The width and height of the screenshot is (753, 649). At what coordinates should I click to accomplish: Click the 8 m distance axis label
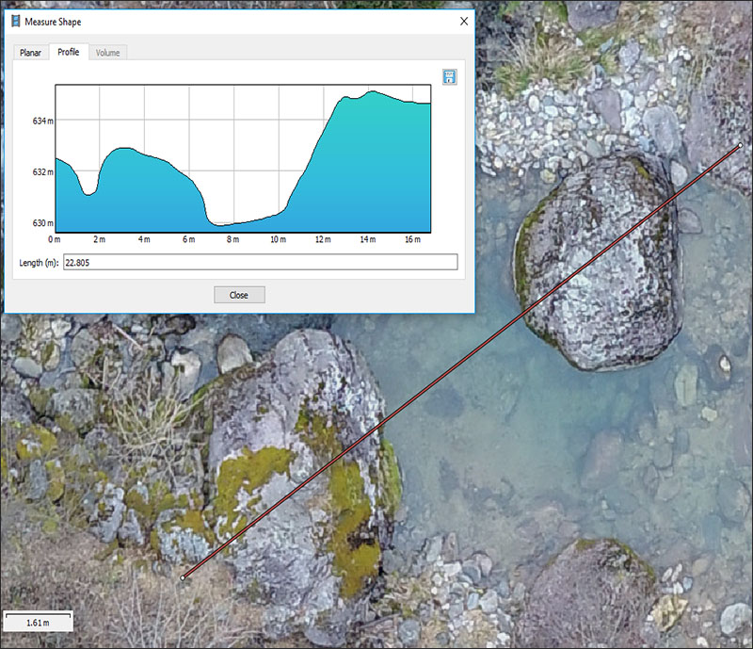232,239
